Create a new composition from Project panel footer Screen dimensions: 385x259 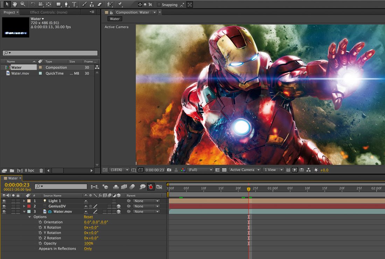(x=20, y=170)
